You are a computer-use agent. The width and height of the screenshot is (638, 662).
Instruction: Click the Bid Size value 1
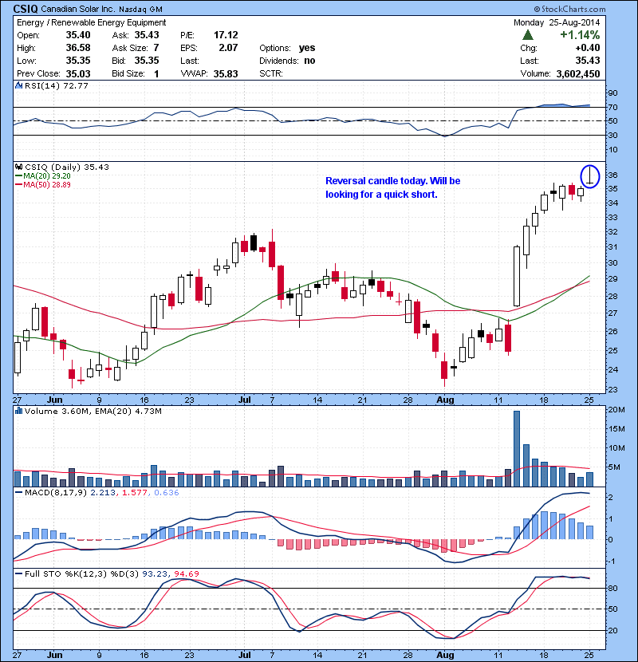pyautogui.click(x=156, y=74)
